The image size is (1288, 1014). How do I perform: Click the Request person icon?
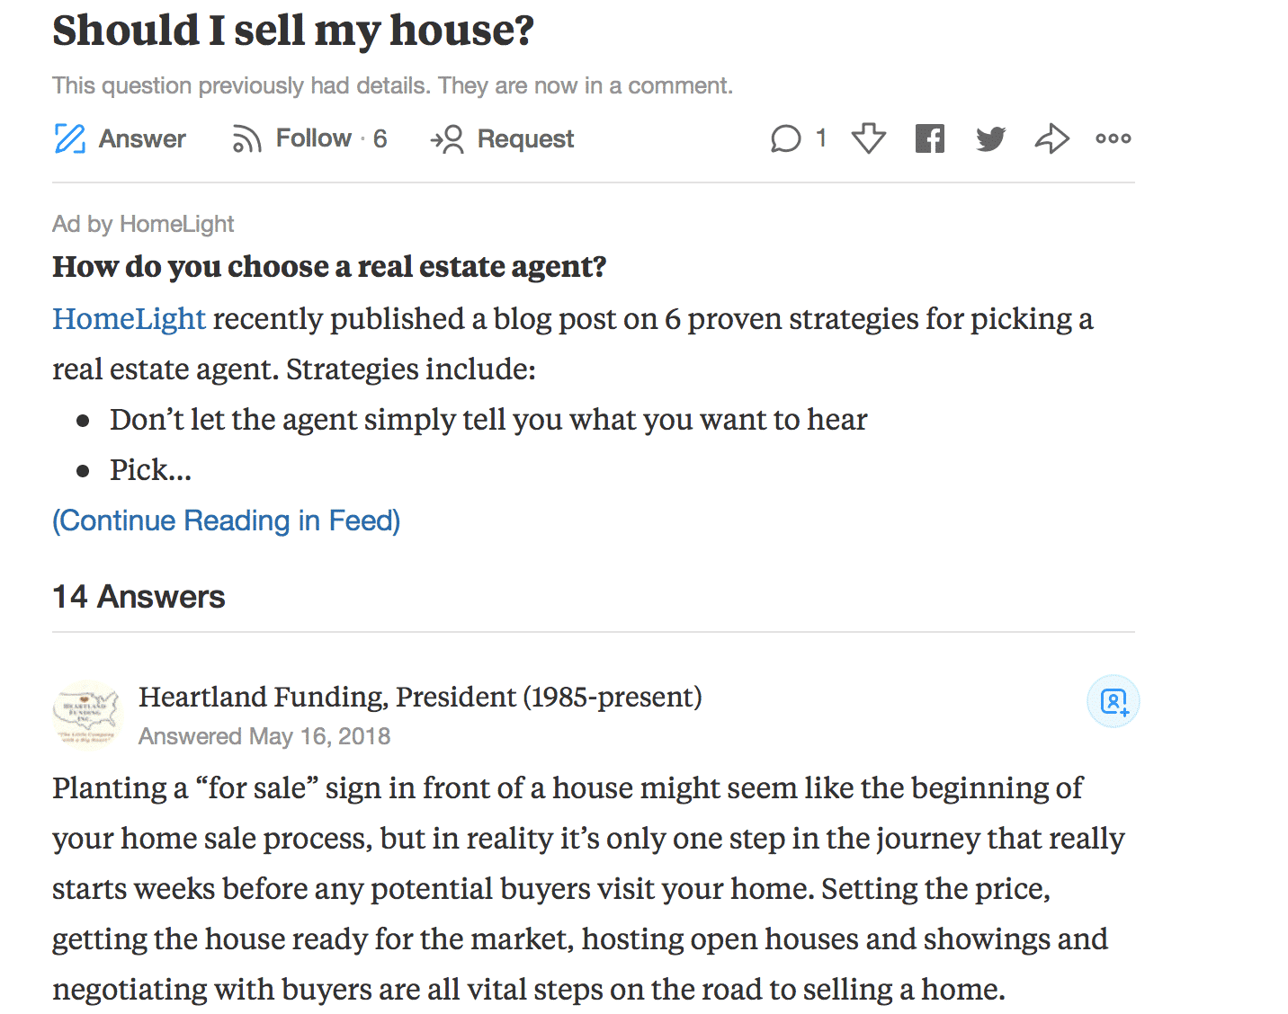[x=447, y=139]
